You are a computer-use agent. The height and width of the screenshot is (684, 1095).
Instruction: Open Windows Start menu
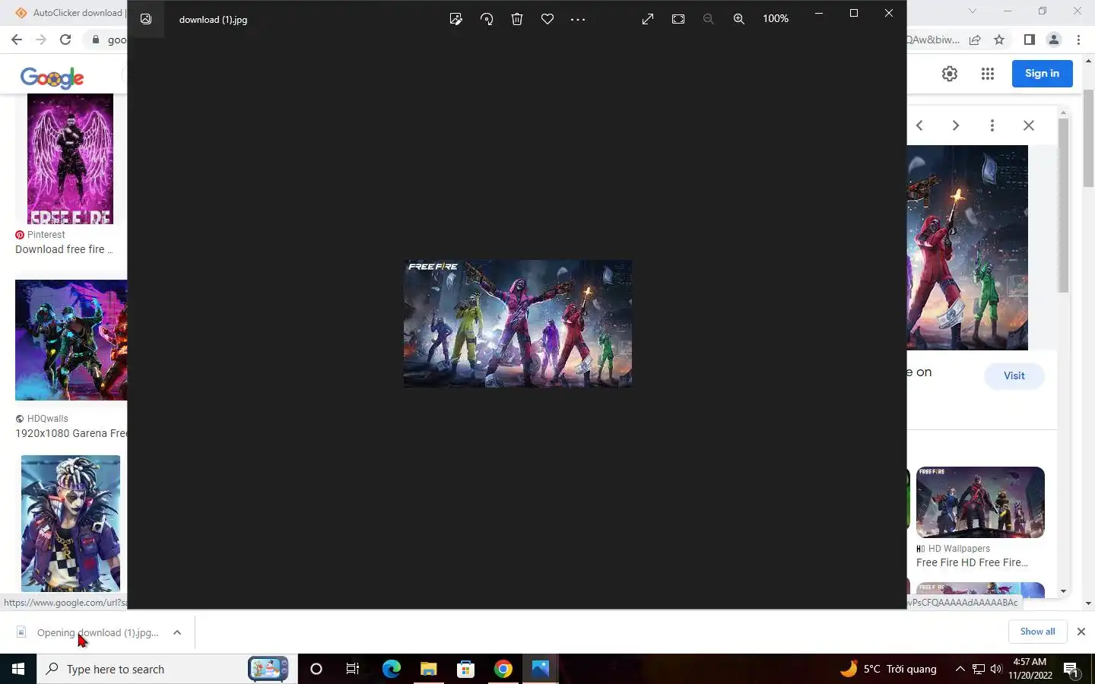coord(18,669)
